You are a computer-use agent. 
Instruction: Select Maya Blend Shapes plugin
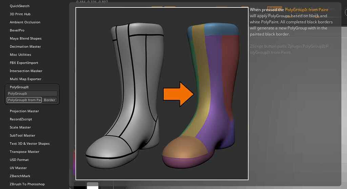(26, 39)
